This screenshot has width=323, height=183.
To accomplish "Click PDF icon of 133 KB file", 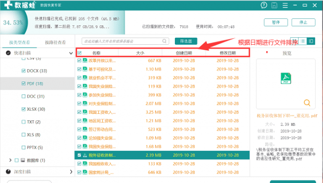I will tap(85, 164).
